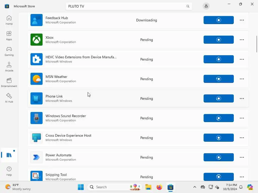
Task: Stop the pending Snipping Tool update
Action: coord(218,177)
